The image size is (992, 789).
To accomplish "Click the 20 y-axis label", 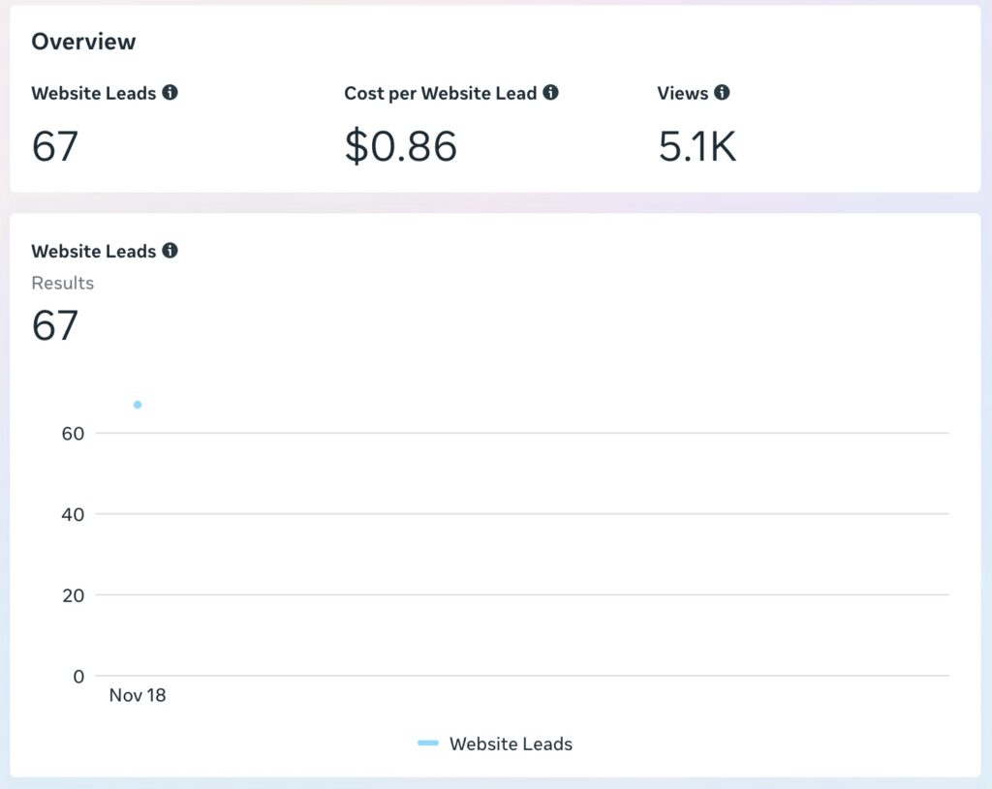I will tap(73, 595).
